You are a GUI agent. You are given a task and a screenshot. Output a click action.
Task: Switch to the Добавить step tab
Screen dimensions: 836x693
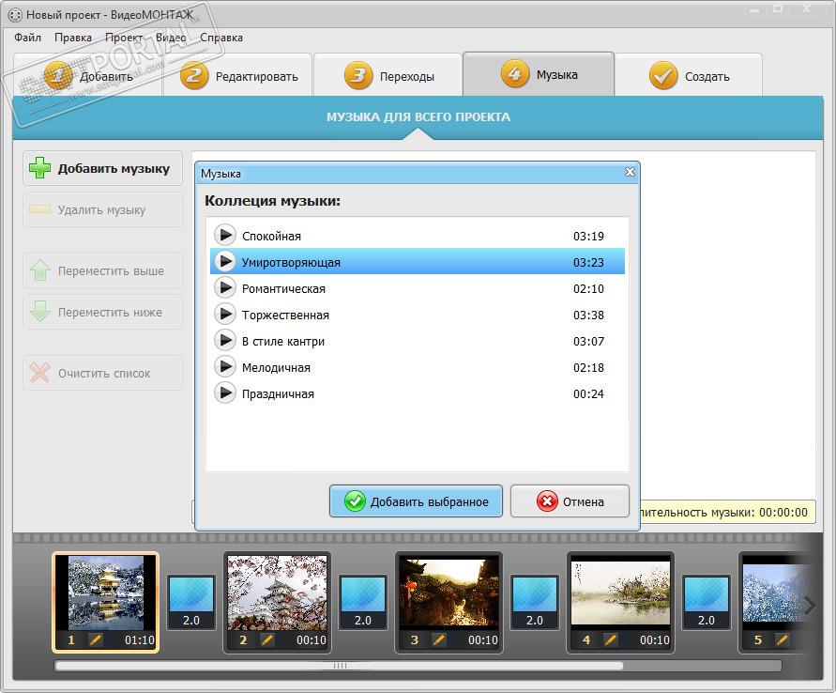click(x=88, y=76)
